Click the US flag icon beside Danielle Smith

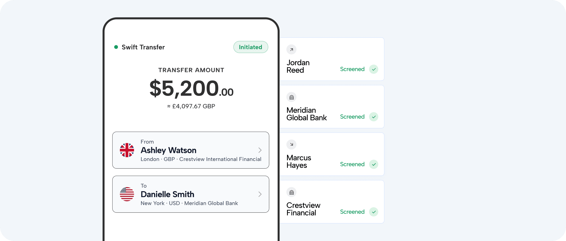127,194
